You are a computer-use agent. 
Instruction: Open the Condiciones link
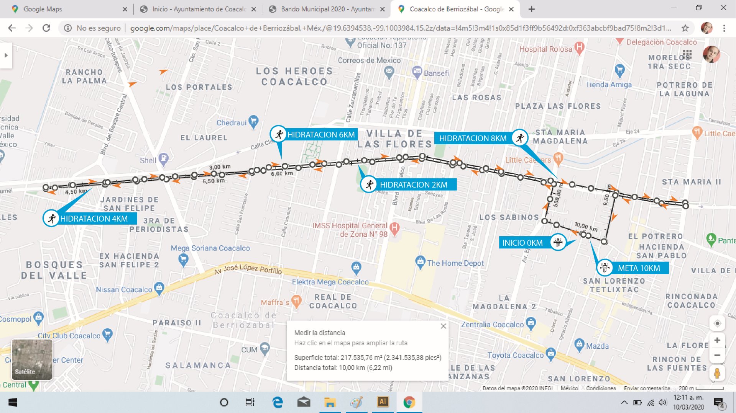coord(601,388)
